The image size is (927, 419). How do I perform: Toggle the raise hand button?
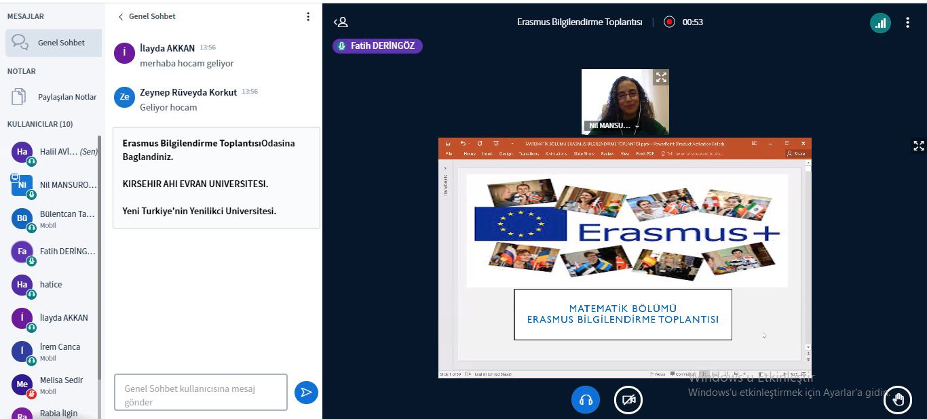[898, 399]
